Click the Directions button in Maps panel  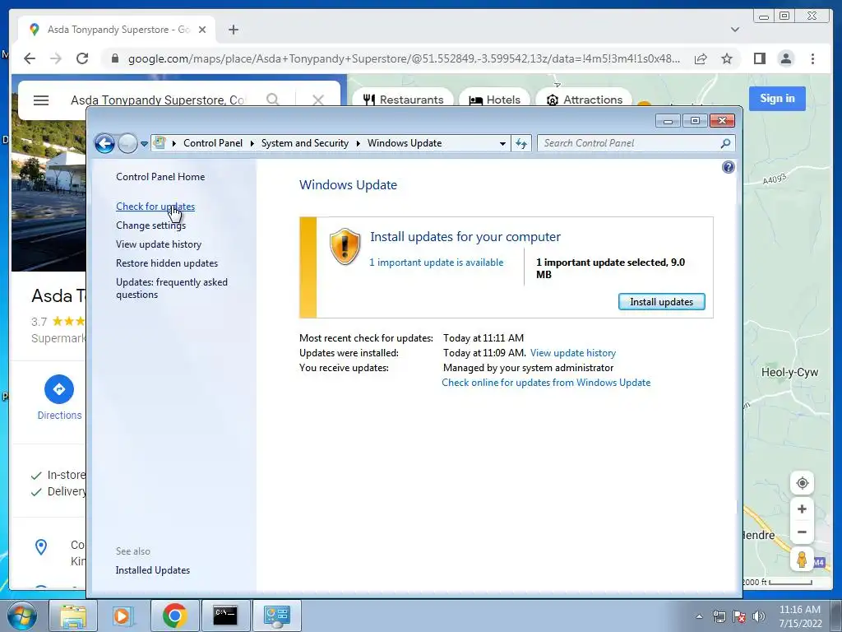59,397
